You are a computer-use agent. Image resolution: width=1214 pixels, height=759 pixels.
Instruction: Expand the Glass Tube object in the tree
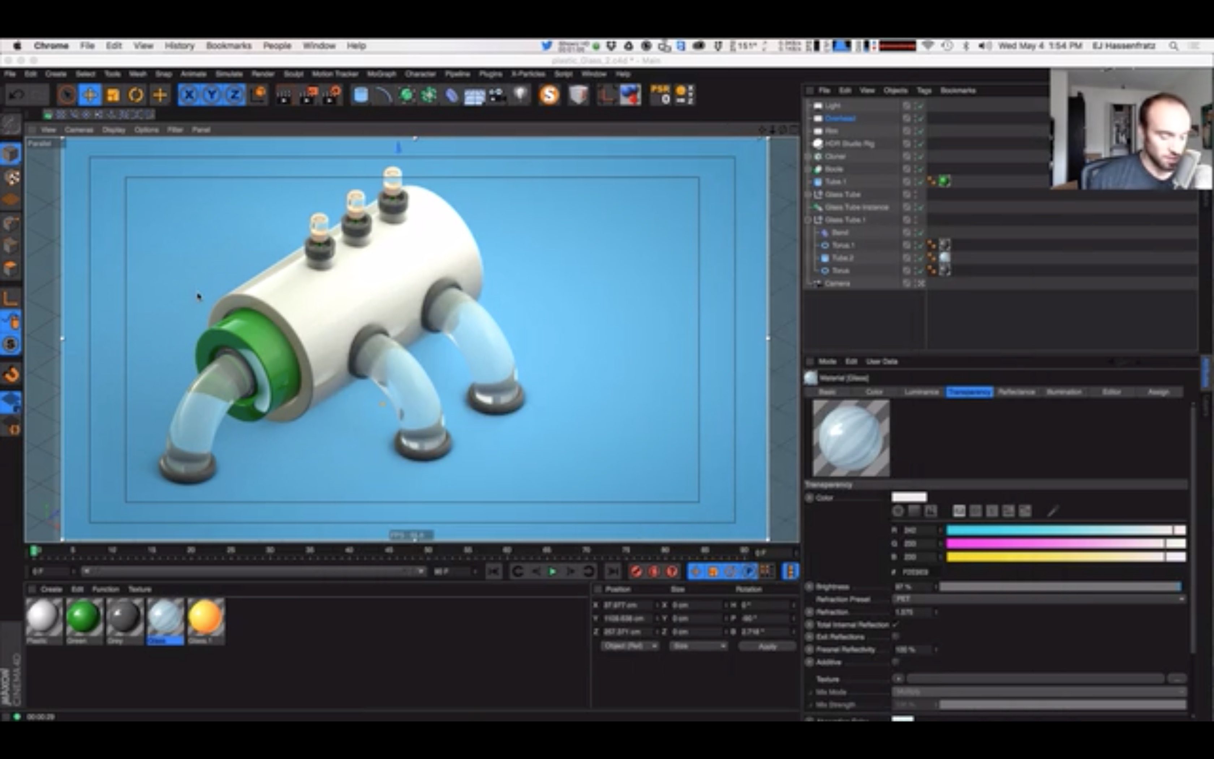pyautogui.click(x=808, y=195)
